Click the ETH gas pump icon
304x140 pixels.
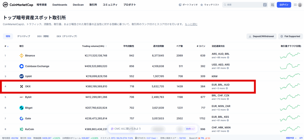(x=136, y=138)
